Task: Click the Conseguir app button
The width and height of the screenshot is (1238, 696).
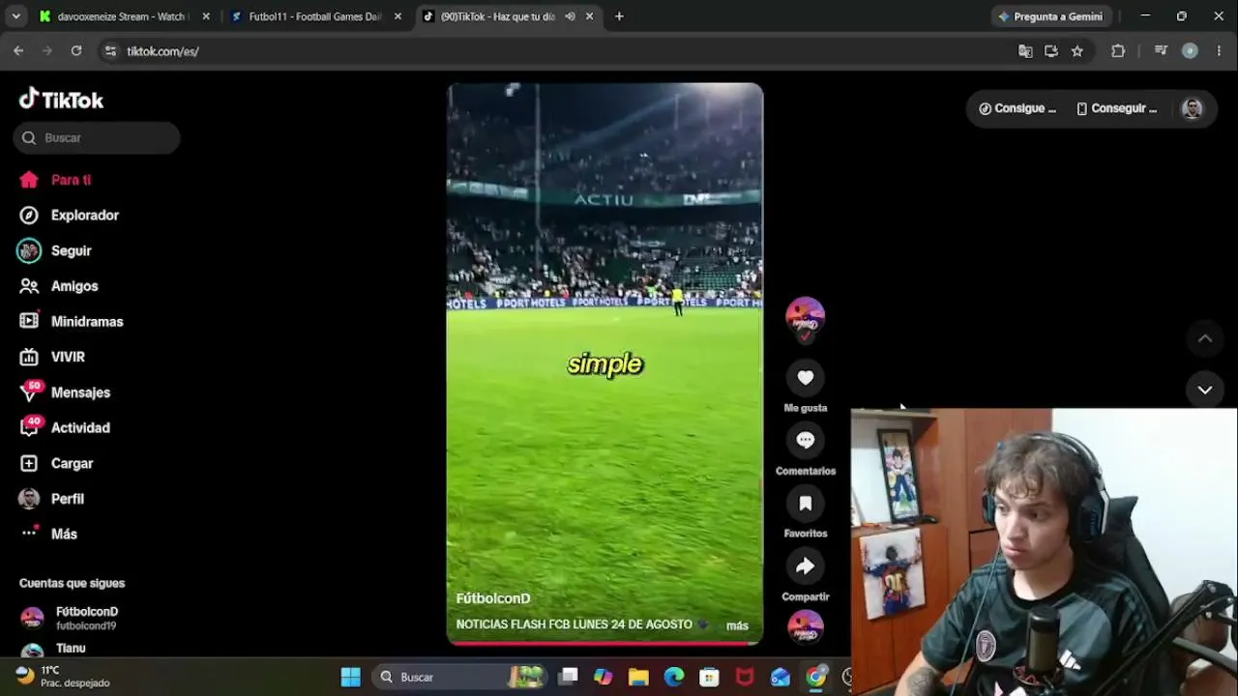Action: [x=1117, y=108]
